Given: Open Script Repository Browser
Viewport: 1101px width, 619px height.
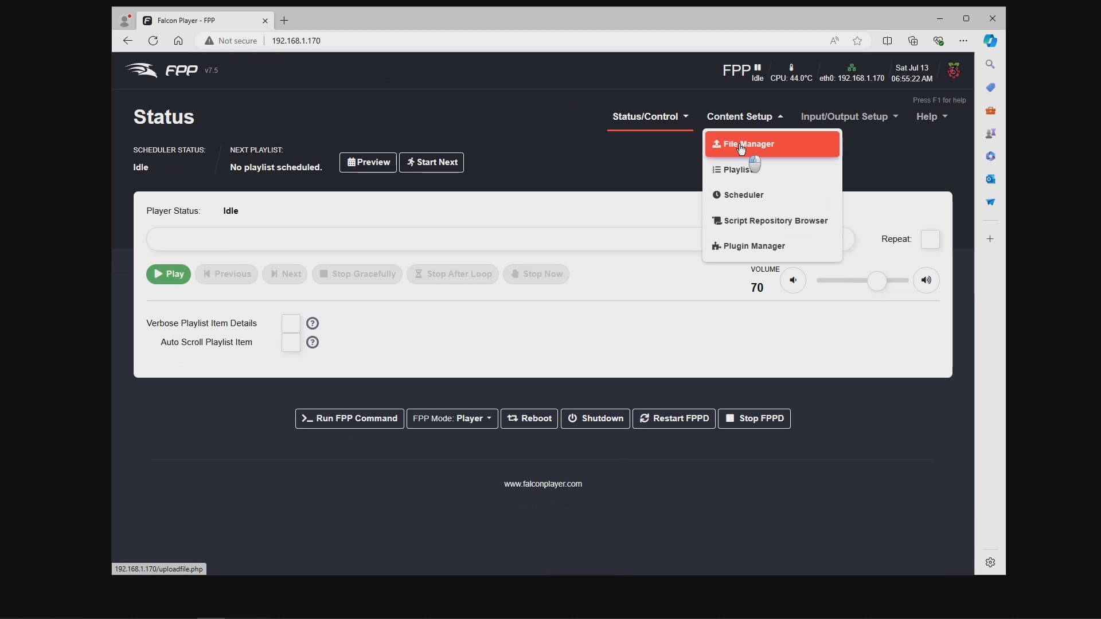Looking at the screenshot, I should tap(772, 221).
